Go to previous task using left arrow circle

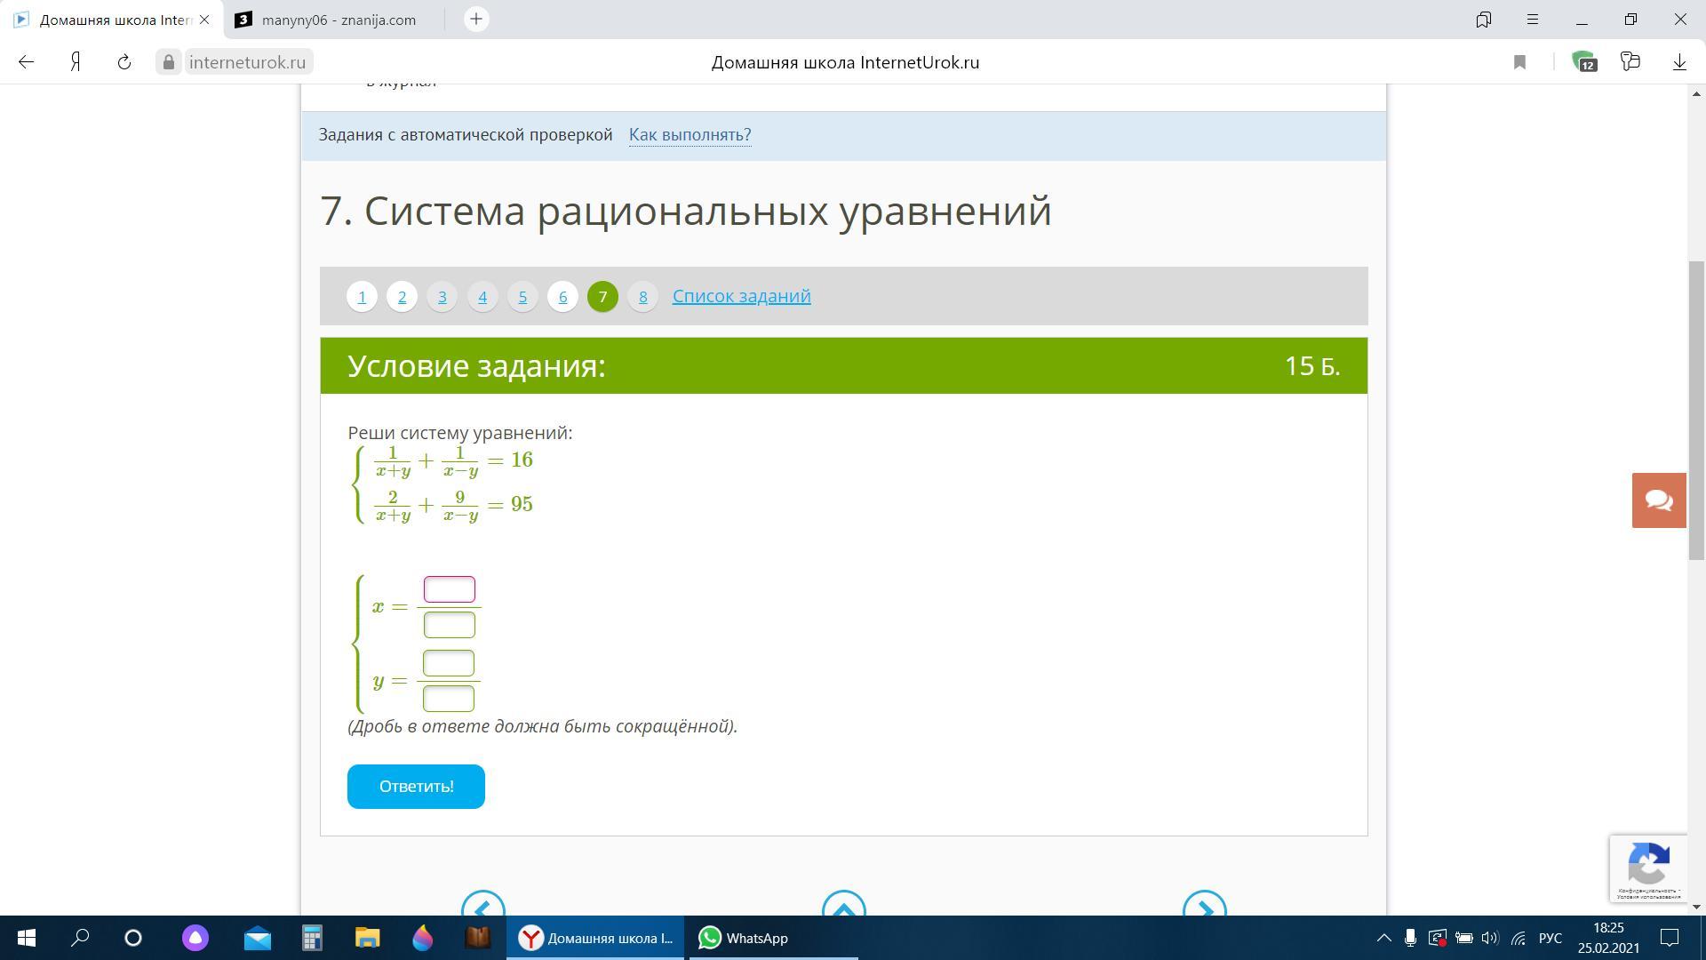pos(483,907)
